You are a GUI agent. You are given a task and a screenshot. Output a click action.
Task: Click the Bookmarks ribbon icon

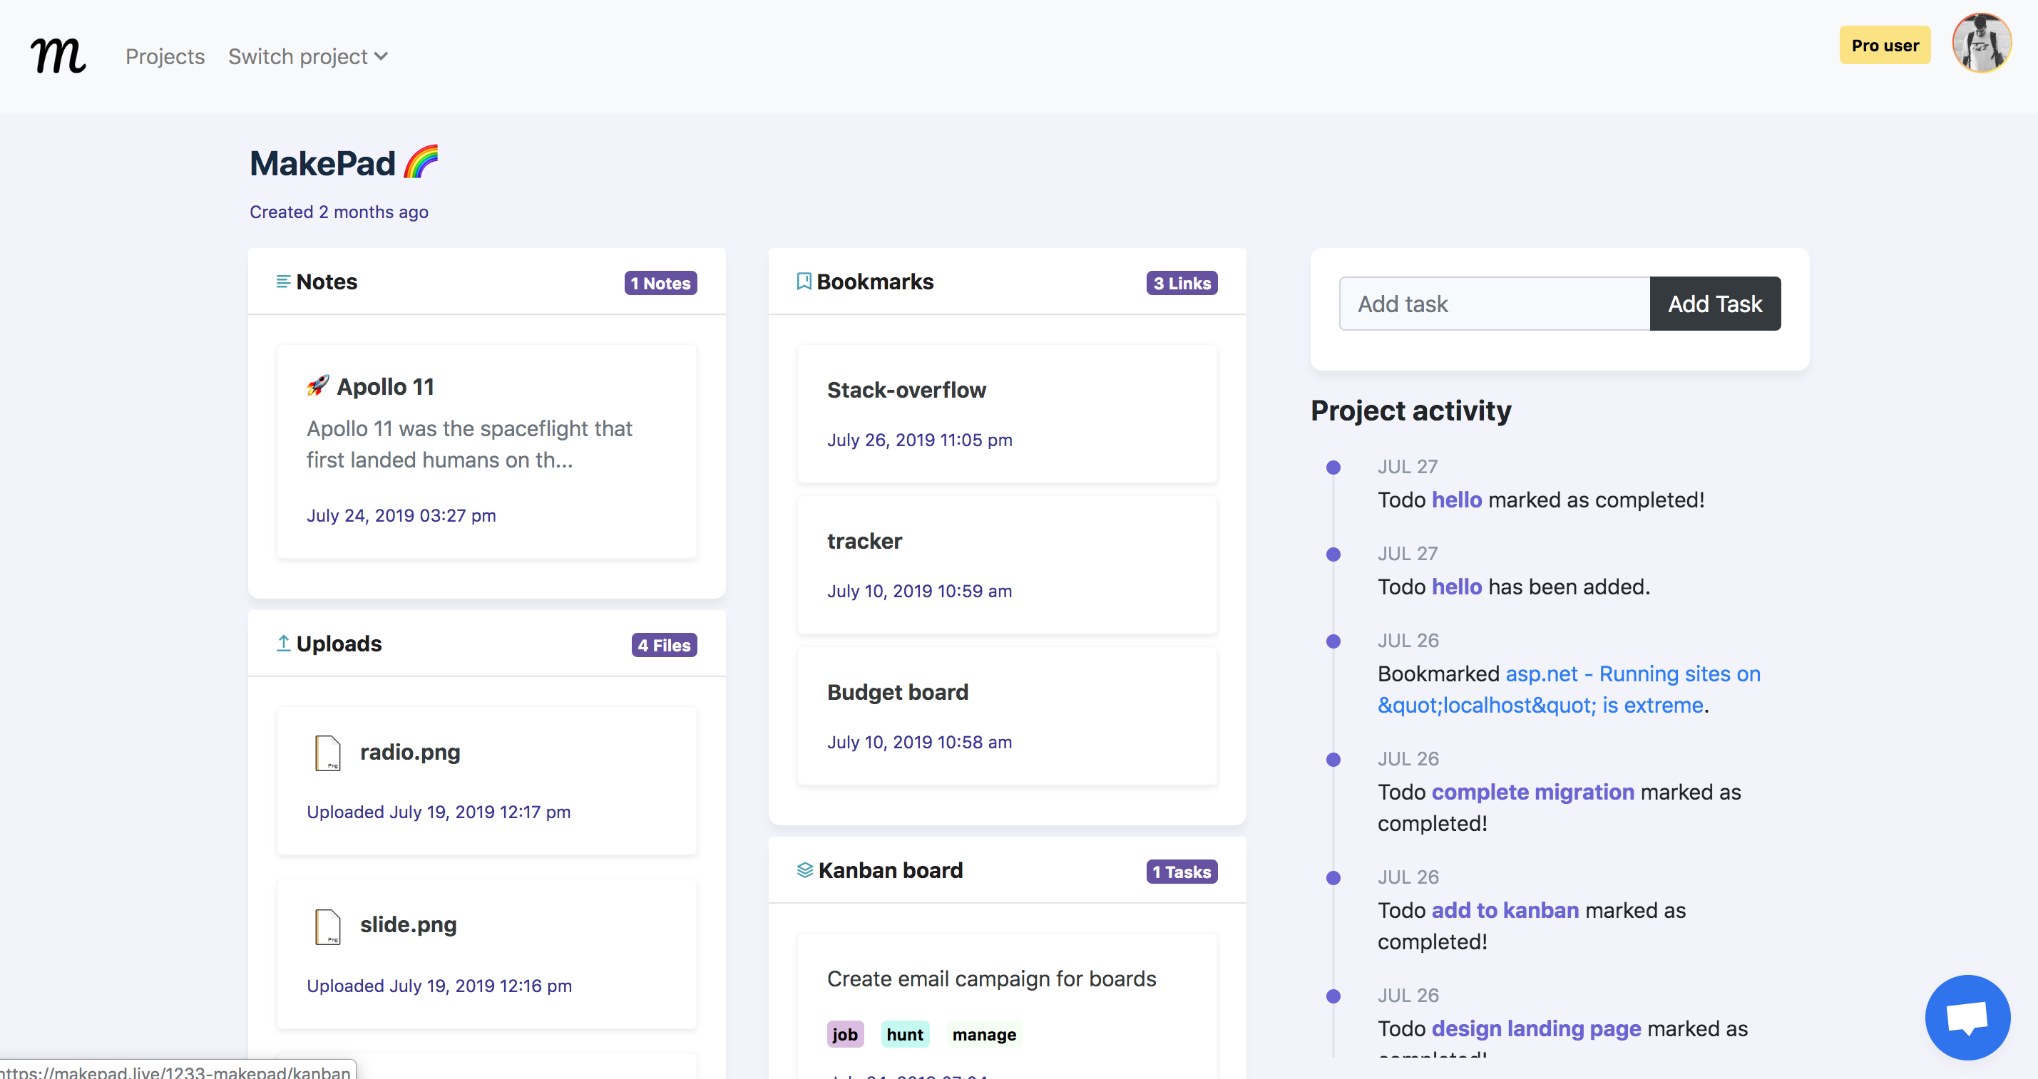(x=804, y=282)
